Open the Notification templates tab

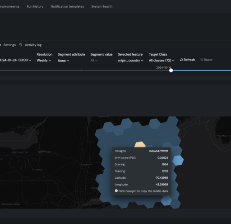[x=67, y=6]
